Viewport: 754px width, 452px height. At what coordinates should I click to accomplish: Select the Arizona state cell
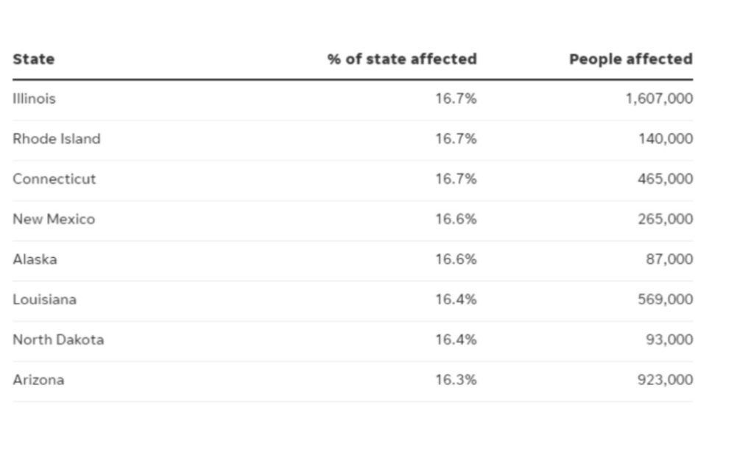point(38,380)
